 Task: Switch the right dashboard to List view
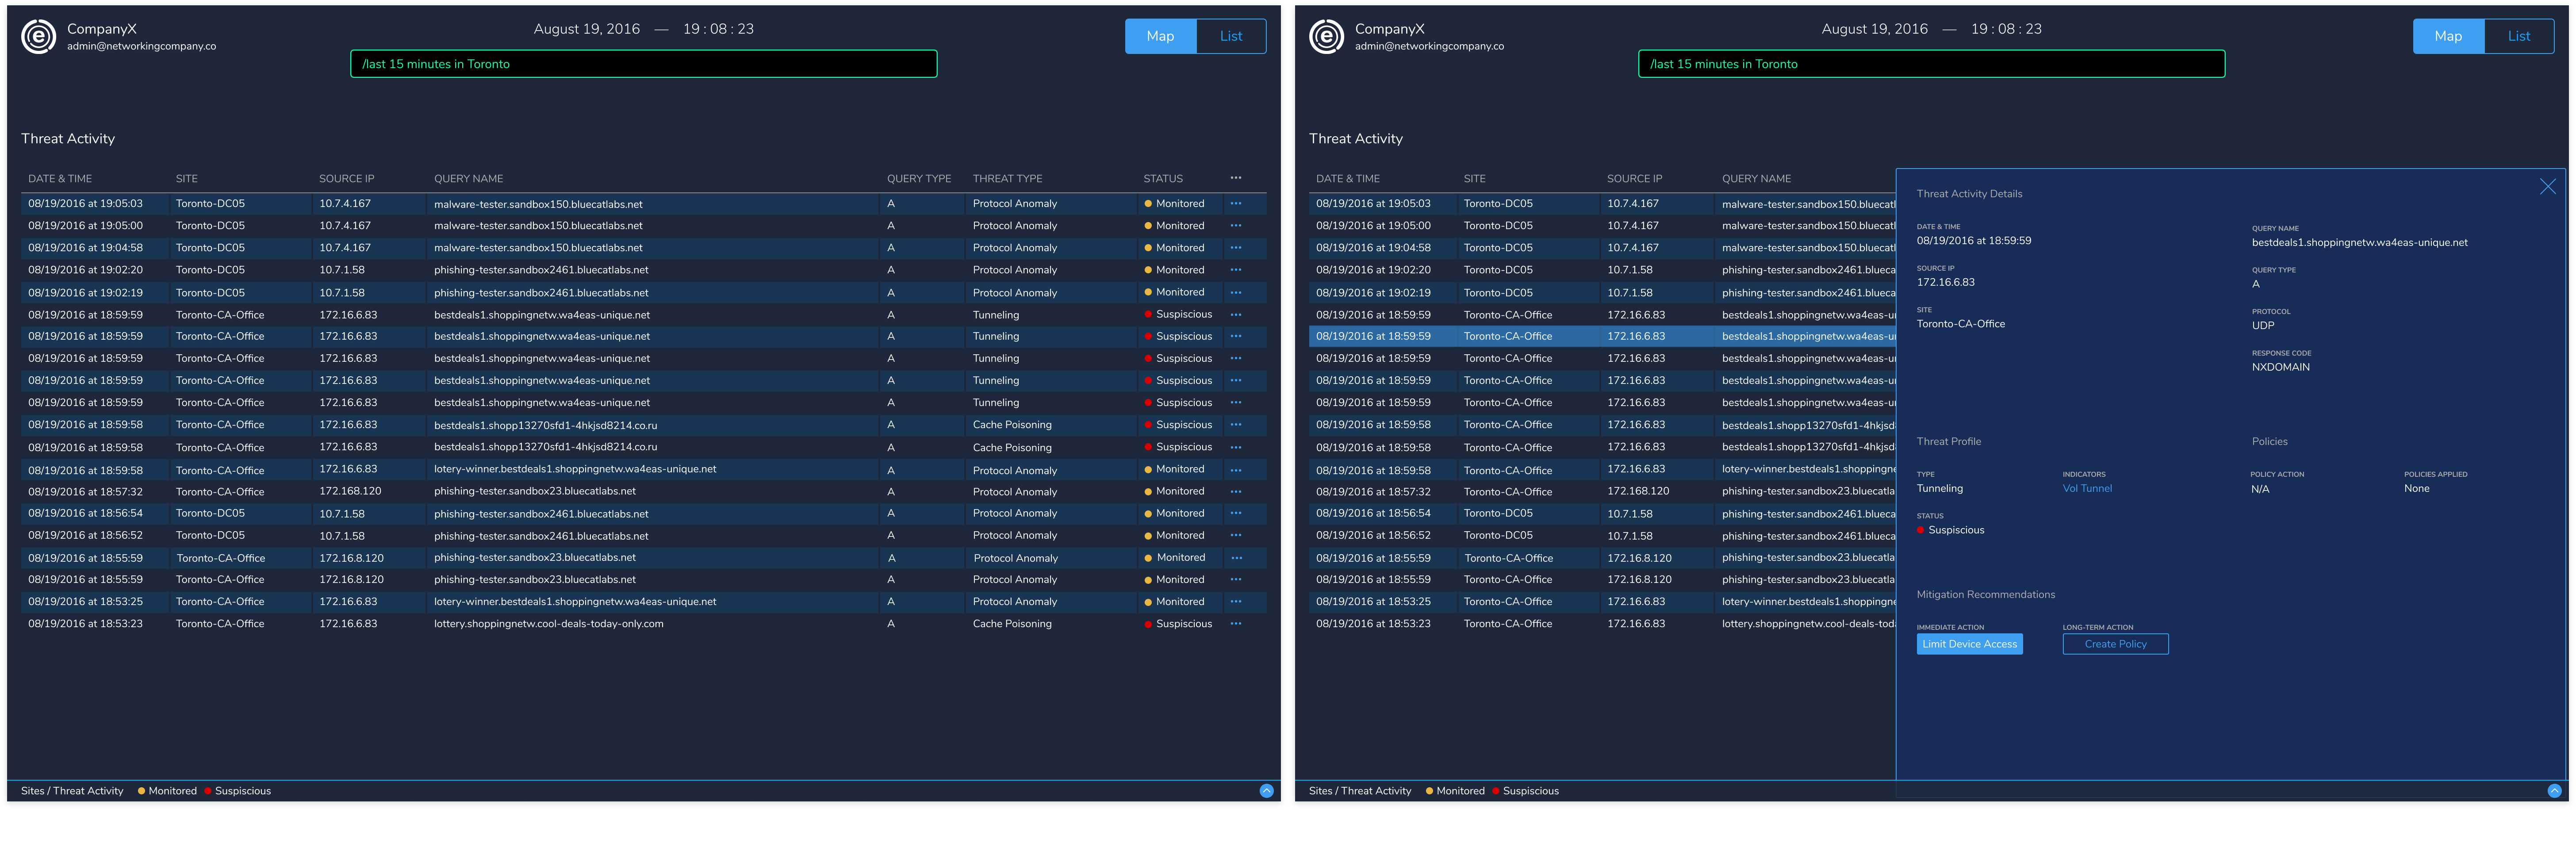click(2519, 36)
